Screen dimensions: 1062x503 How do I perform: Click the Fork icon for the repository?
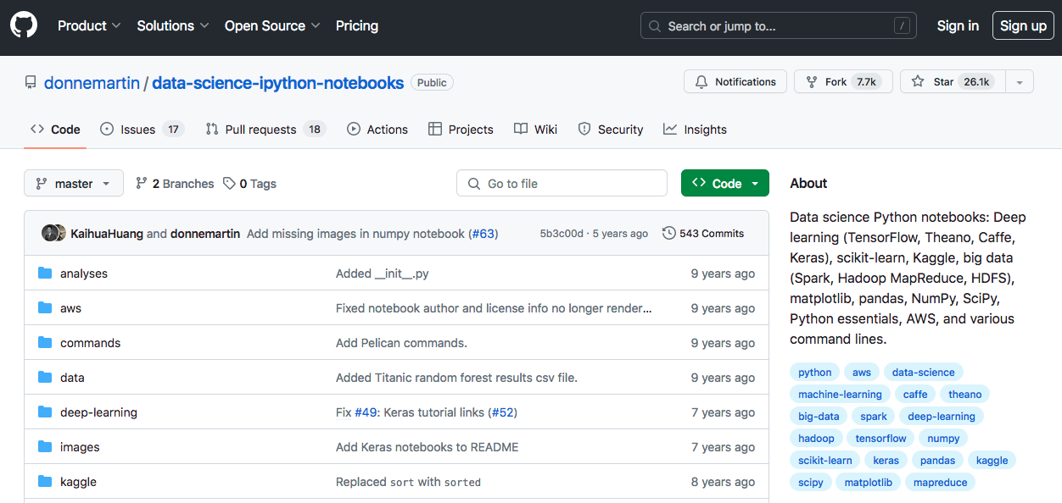(810, 81)
